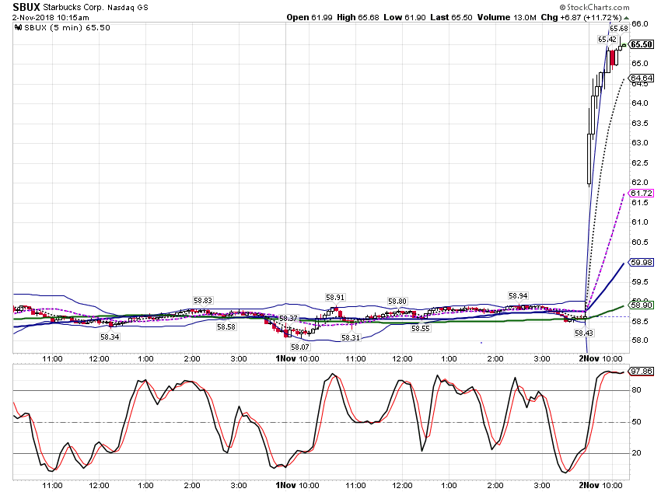661x492 pixels.
Task: Click the 65.42 price annotation
Action: [x=607, y=40]
